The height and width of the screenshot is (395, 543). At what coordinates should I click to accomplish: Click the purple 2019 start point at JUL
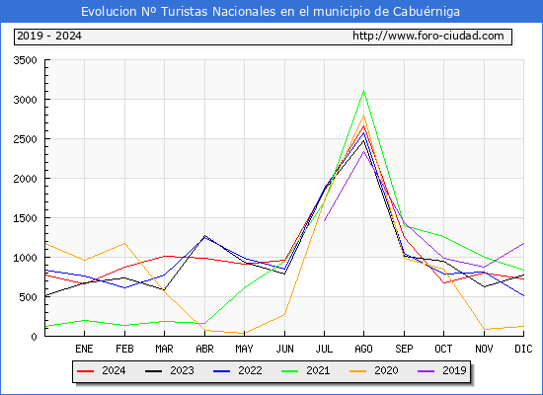[324, 221]
